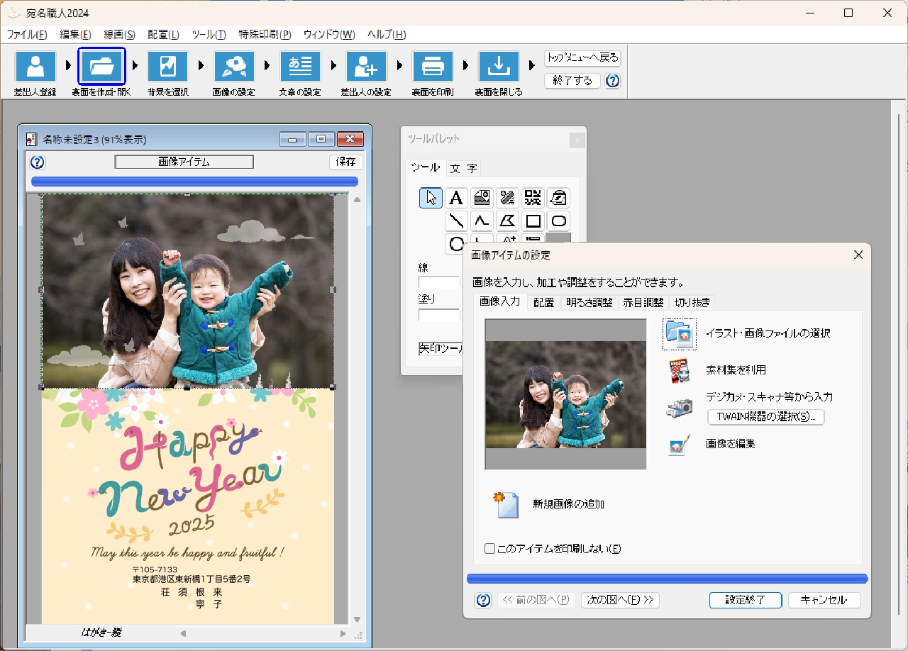This screenshot has height=651, width=908.
Task: Click the イラスト・画像ファイルの選択 folder icon
Action: pos(680,334)
